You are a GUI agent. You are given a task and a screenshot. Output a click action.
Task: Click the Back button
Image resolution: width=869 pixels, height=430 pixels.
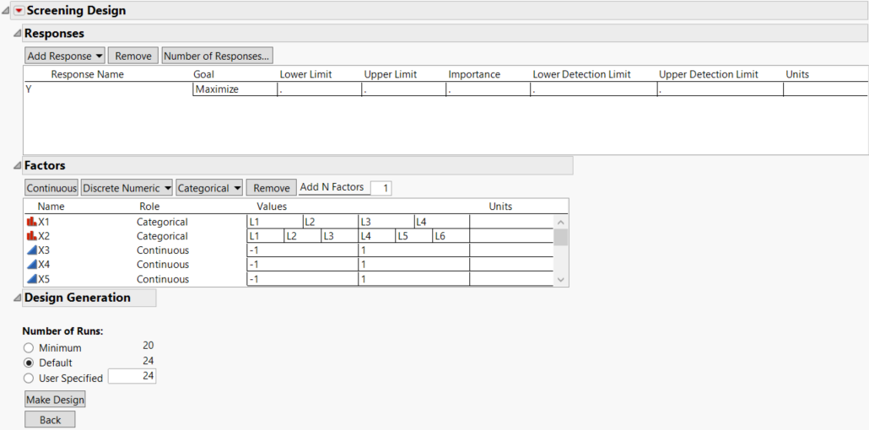(50, 420)
